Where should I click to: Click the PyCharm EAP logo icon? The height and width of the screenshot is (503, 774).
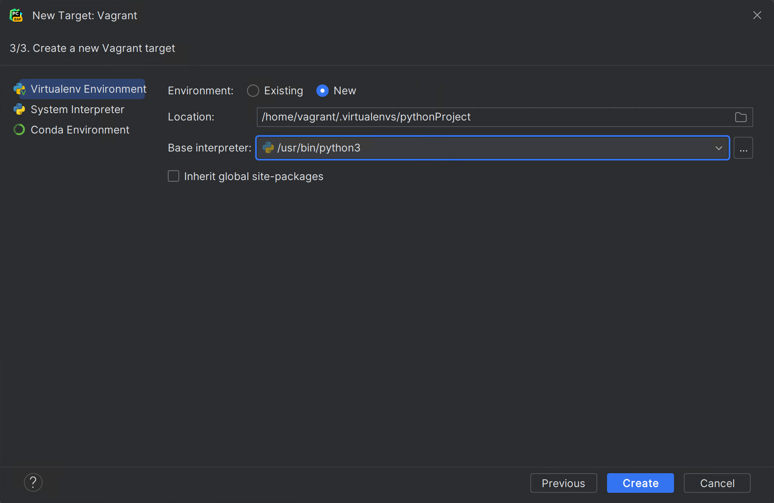pyautogui.click(x=16, y=15)
